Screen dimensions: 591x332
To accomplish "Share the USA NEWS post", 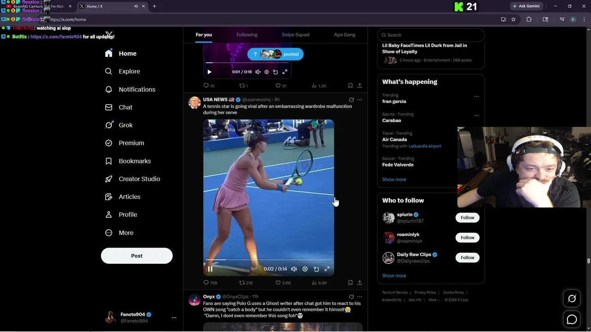I will click(x=360, y=283).
